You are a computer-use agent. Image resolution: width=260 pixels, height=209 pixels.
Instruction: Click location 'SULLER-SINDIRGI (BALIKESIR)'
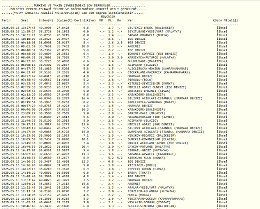click(152, 206)
